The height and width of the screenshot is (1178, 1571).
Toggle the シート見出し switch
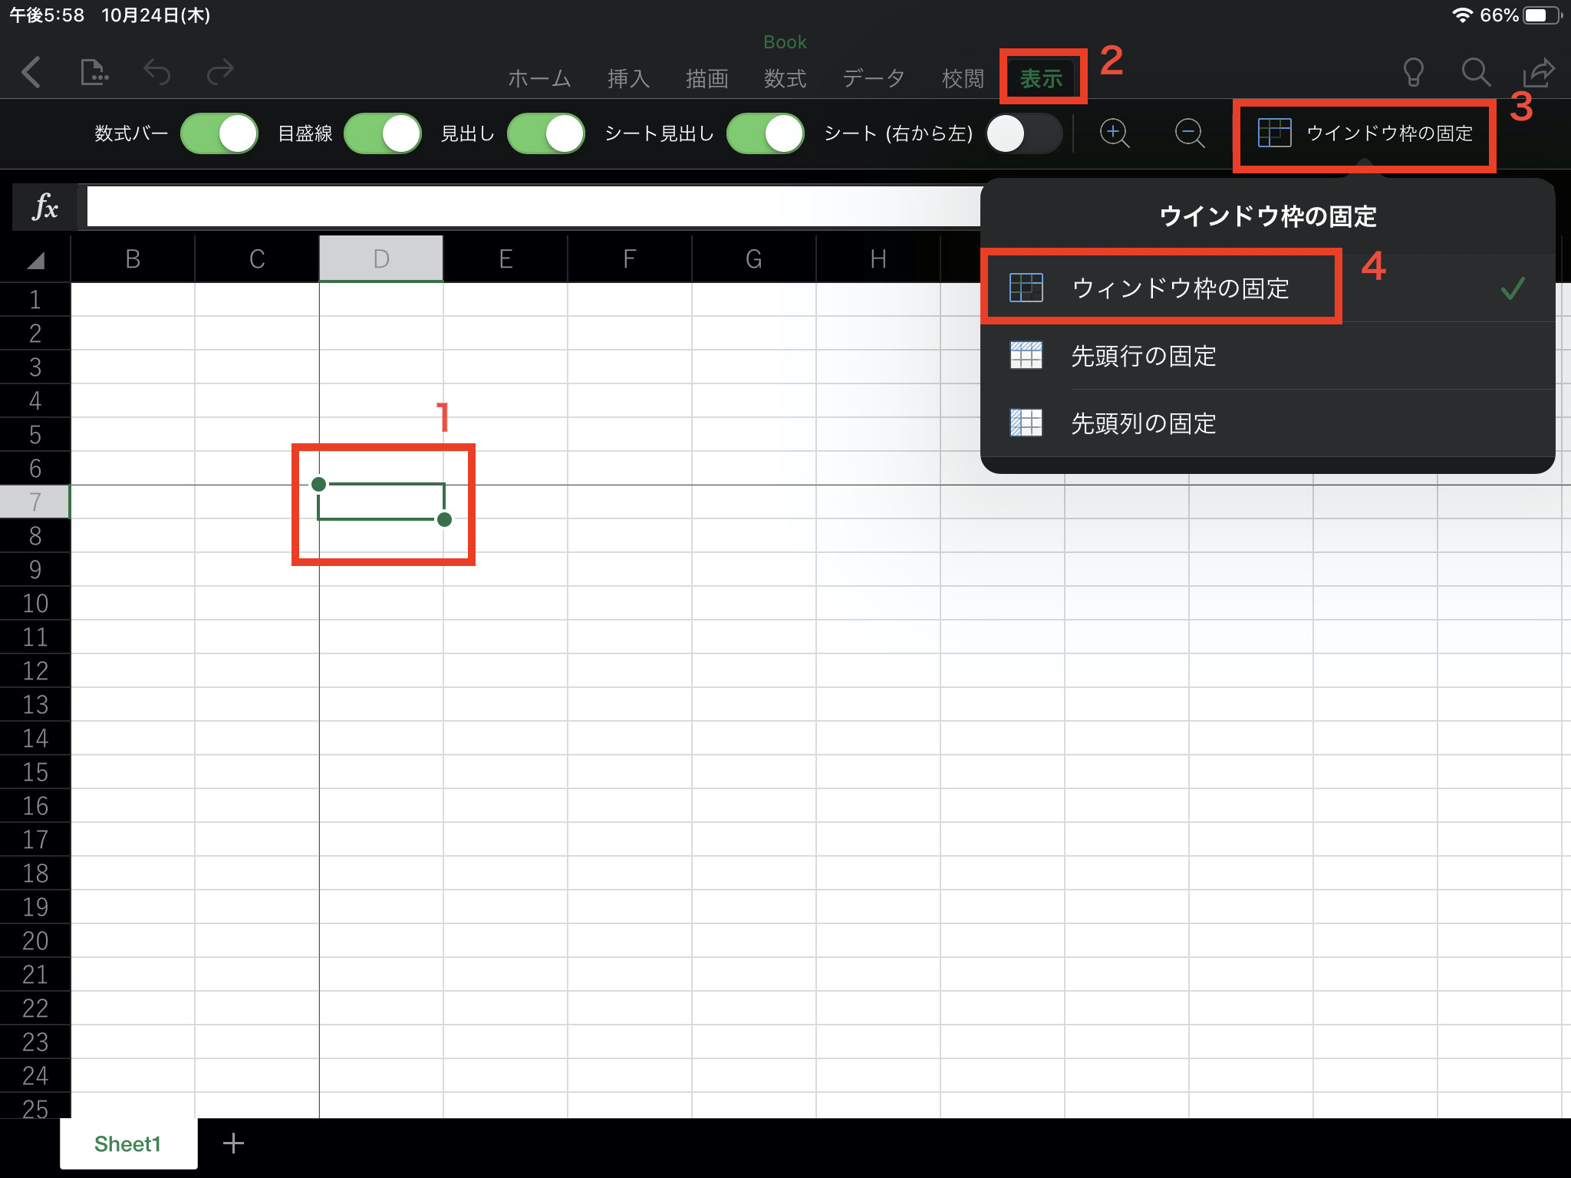[765, 134]
